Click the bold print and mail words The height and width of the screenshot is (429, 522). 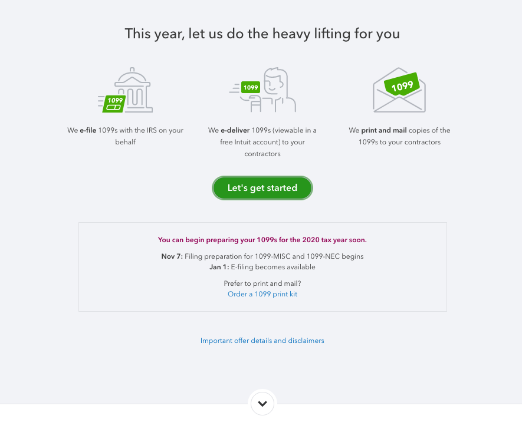[384, 130]
